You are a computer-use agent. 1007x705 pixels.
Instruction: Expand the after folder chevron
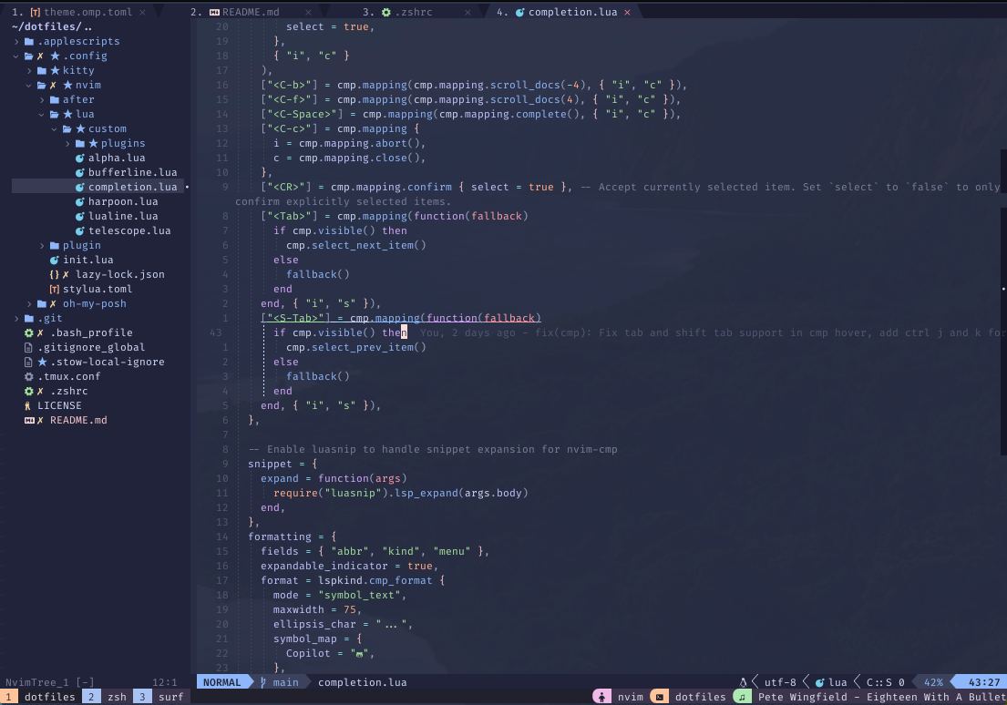click(42, 99)
